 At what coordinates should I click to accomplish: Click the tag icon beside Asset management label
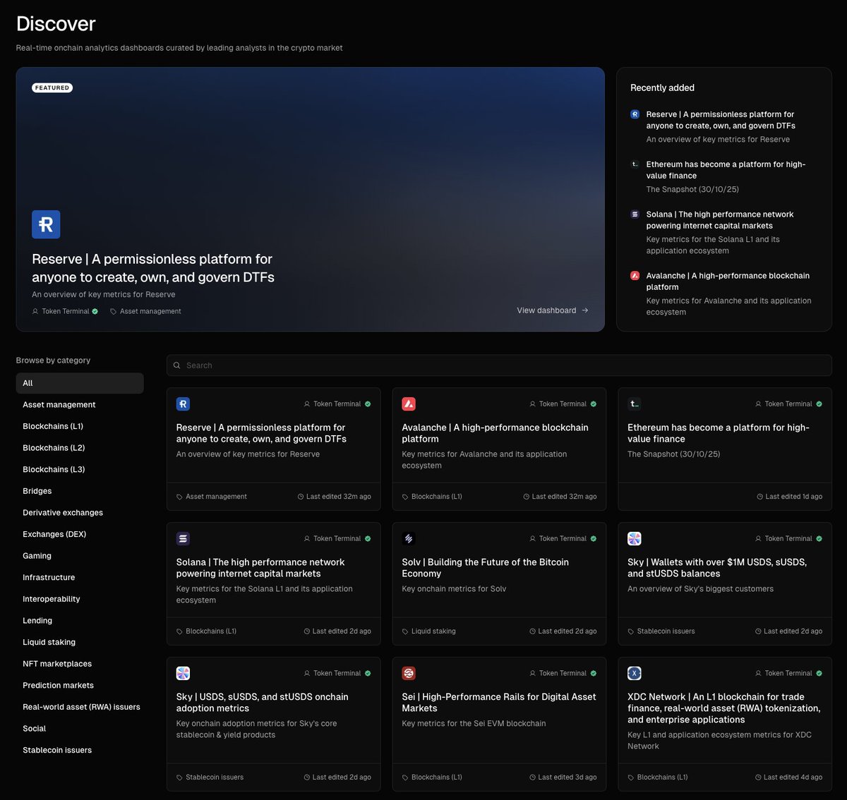click(x=179, y=497)
